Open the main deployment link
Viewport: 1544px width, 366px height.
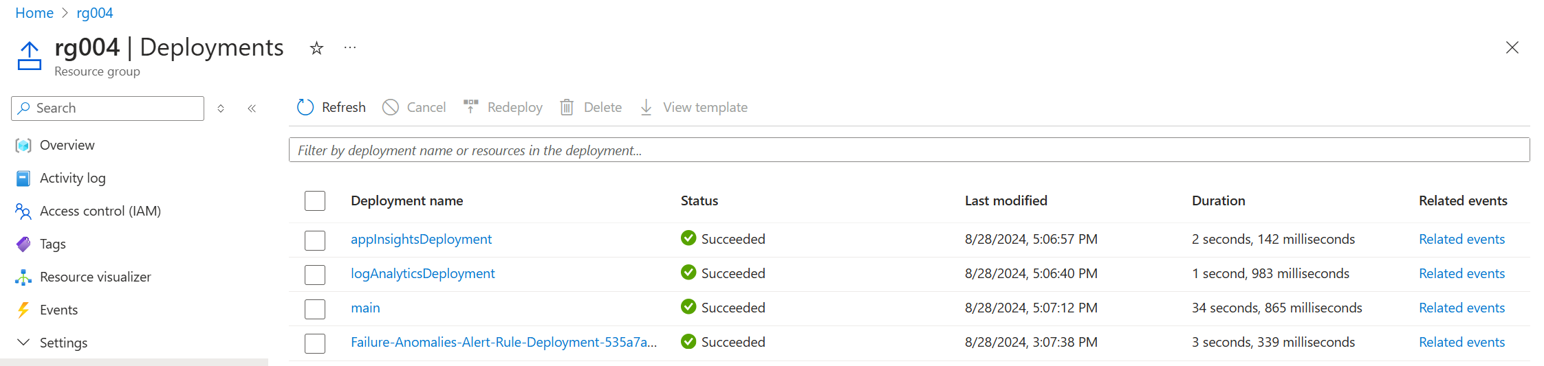365,308
